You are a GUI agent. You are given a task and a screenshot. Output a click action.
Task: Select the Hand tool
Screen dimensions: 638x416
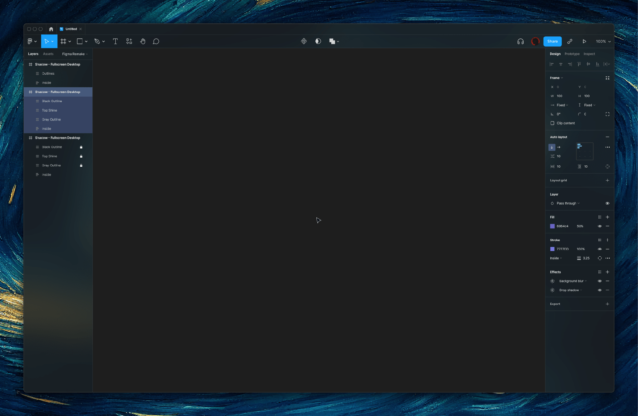[x=143, y=42]
